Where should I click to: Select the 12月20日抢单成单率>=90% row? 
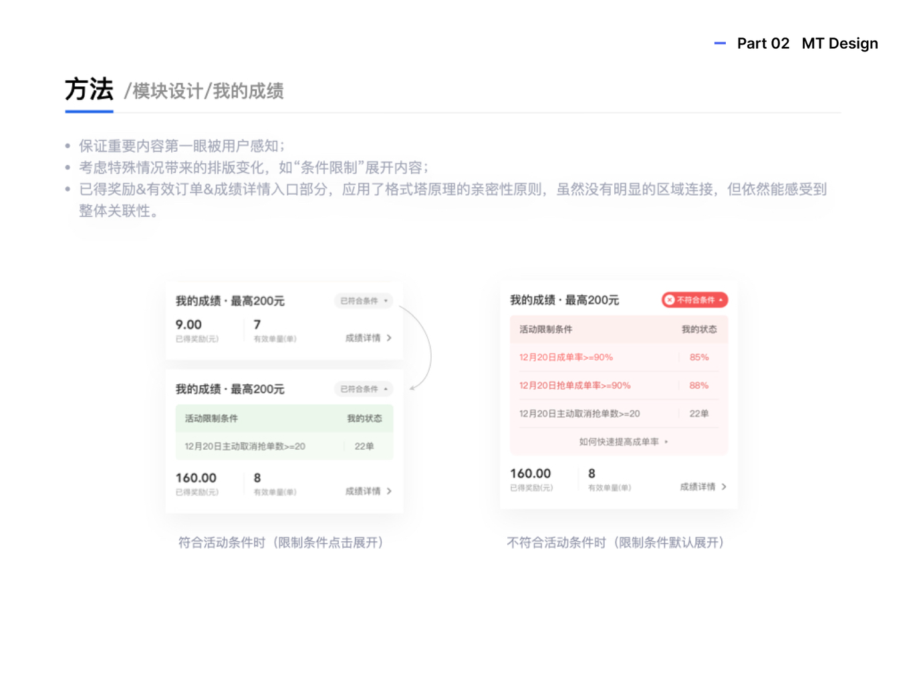[x=619, y=386]
